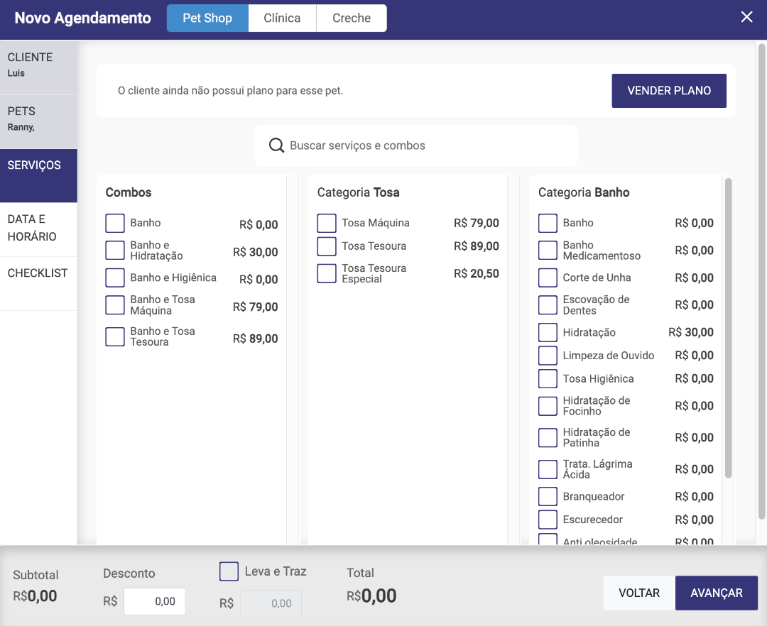Select Banho e Tosa Máquina combo checkbox

point(115,305)
